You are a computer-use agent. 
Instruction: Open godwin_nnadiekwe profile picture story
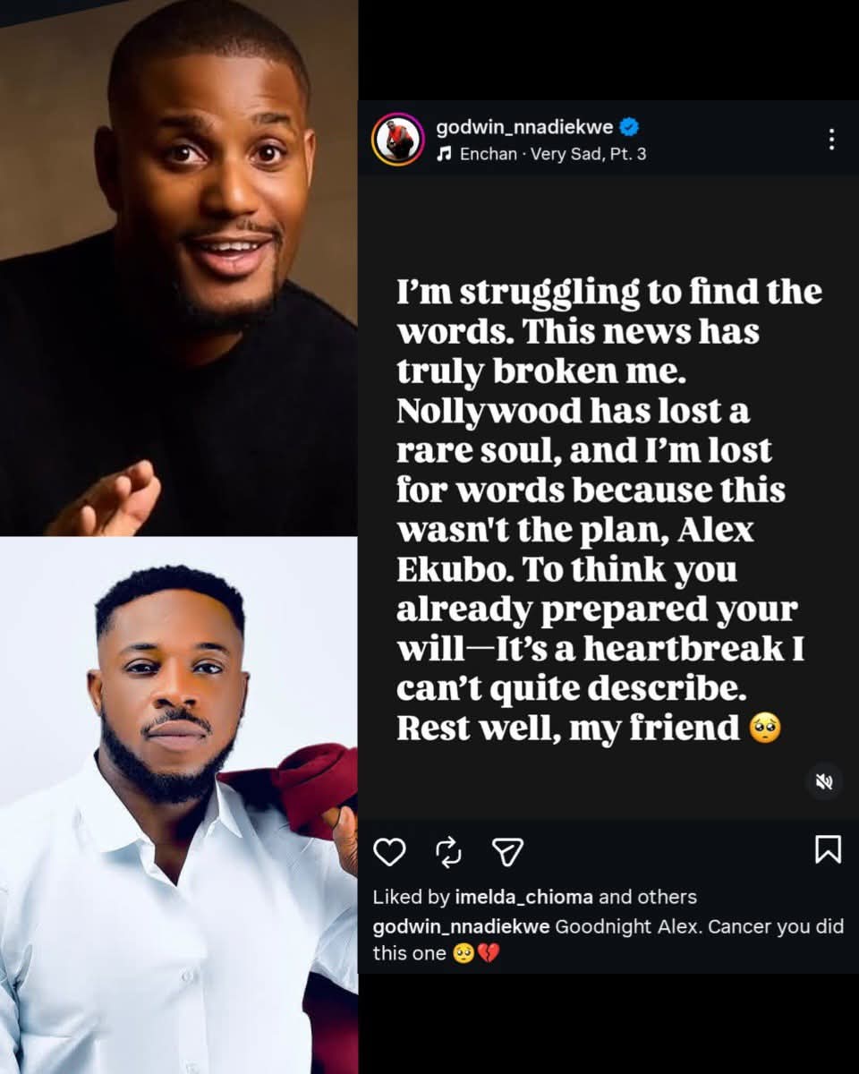click(x=397, y=139)
